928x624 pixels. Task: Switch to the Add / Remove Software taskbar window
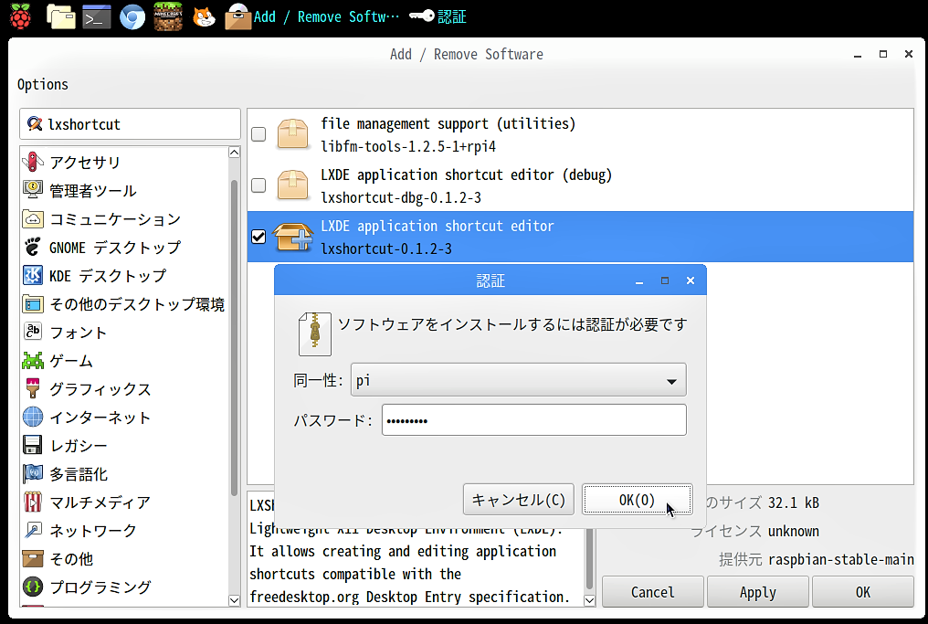(311, 16)
